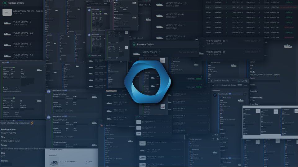The height and width of the screenshot is (167, 298).
Task: Click the lower GaneshBot Success avatar
Action: coord(49,117)
